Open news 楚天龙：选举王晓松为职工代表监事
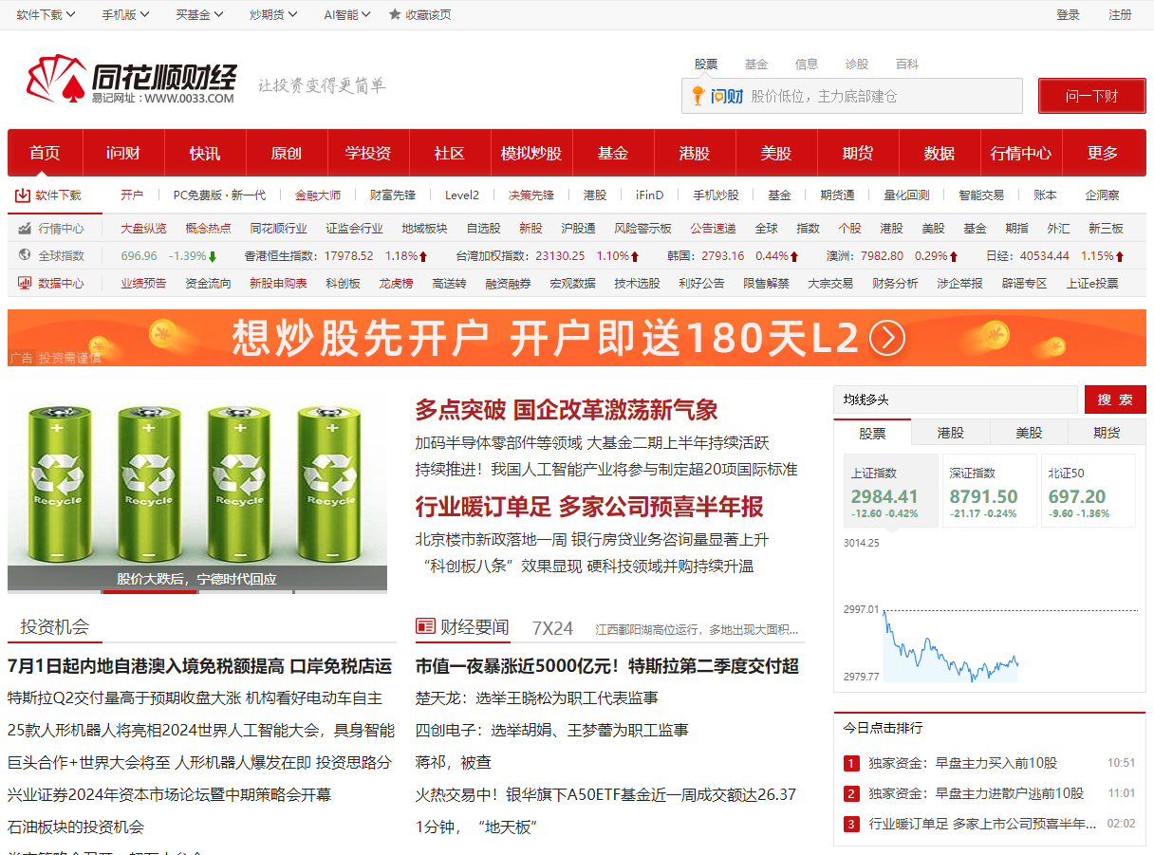The height and width of the screenshot is (855, 1154). click(536, 697)
